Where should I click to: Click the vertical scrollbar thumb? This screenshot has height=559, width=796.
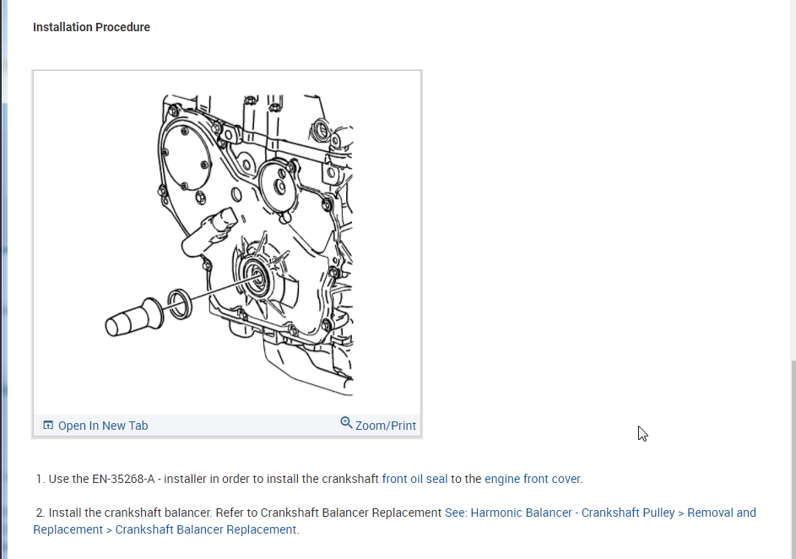[x=793, y=459]
